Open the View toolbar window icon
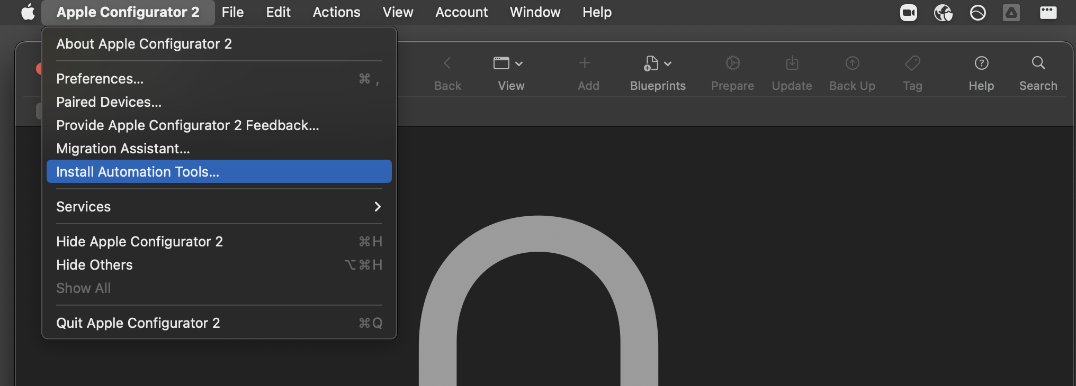Image resolution: width=1076 pixels, height=386 pixels. coord(501,63)
